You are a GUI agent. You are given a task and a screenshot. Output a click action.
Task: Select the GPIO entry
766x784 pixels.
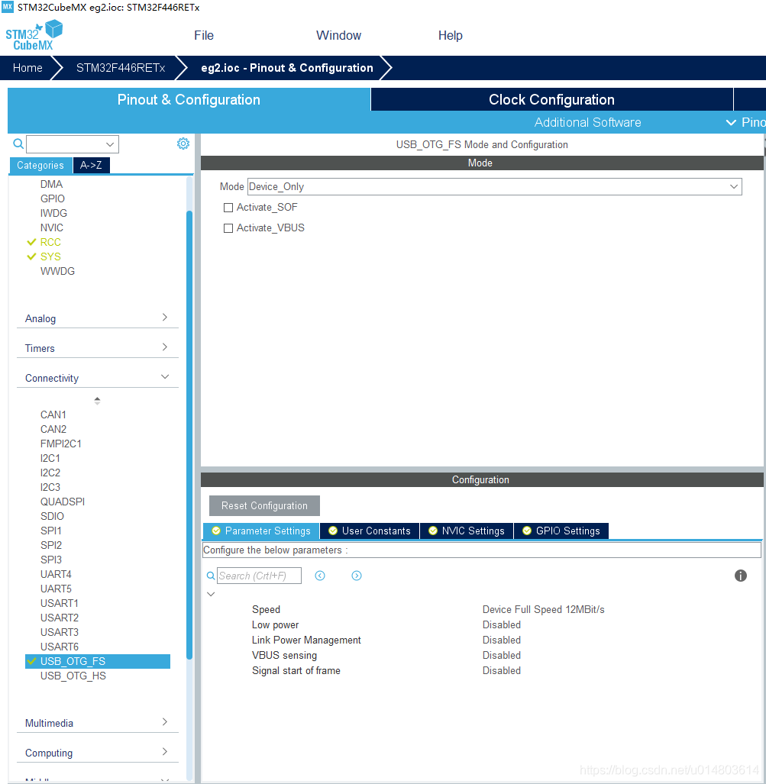coord(53,198)
